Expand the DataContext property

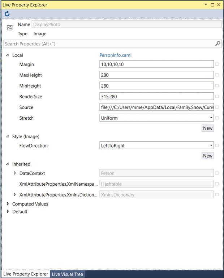(x=15, y=173)
